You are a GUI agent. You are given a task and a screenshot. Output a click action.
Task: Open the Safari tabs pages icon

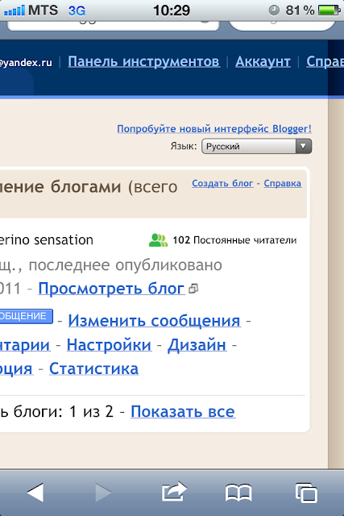(306, 493)
